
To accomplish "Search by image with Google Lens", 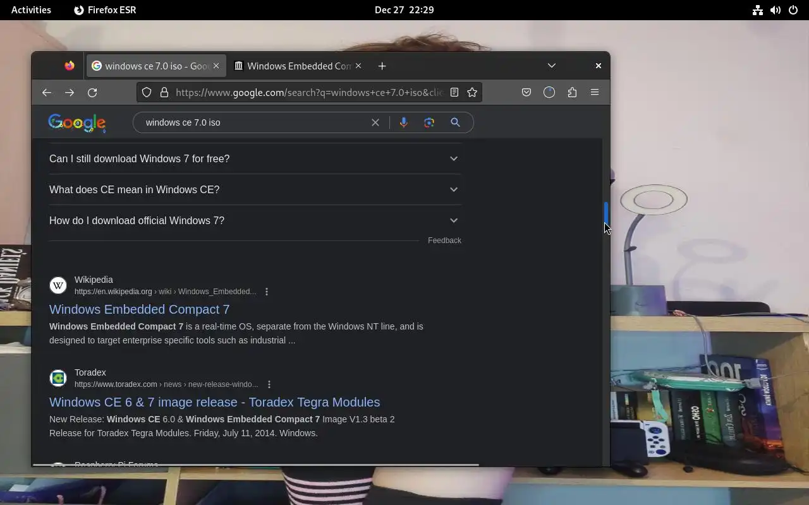I will (429, 122).
